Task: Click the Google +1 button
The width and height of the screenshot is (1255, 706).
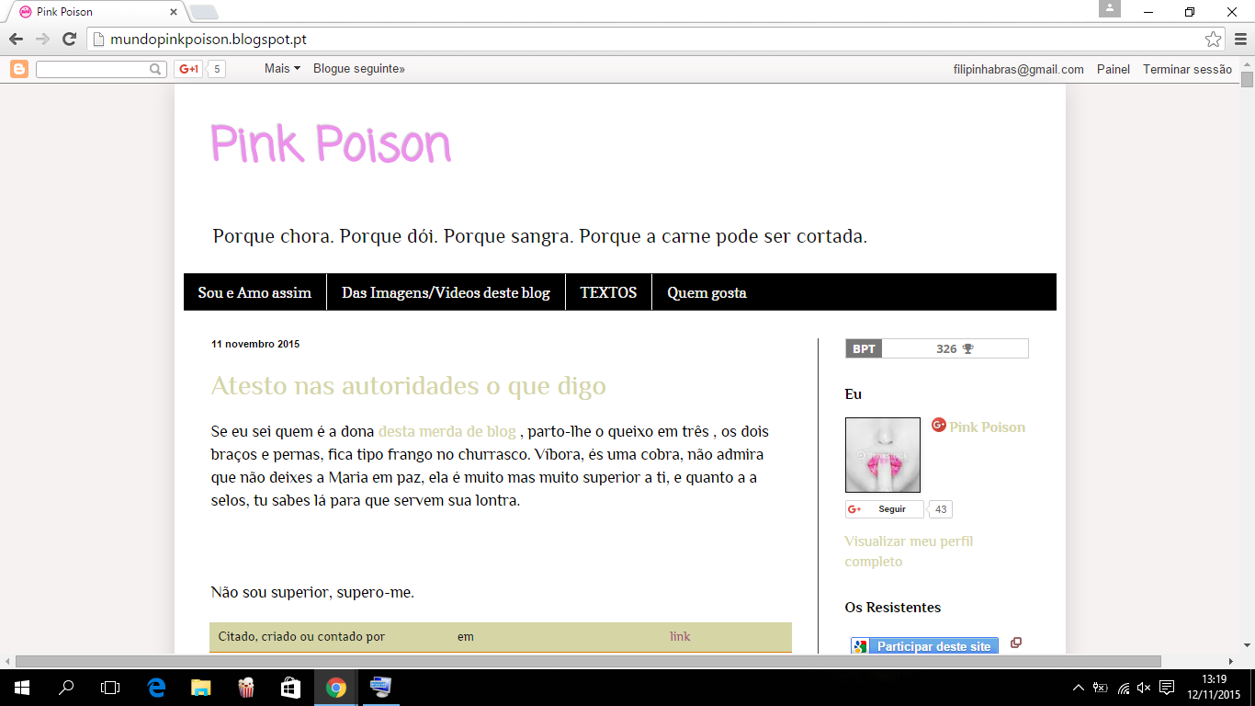Action: coord(188,69)
